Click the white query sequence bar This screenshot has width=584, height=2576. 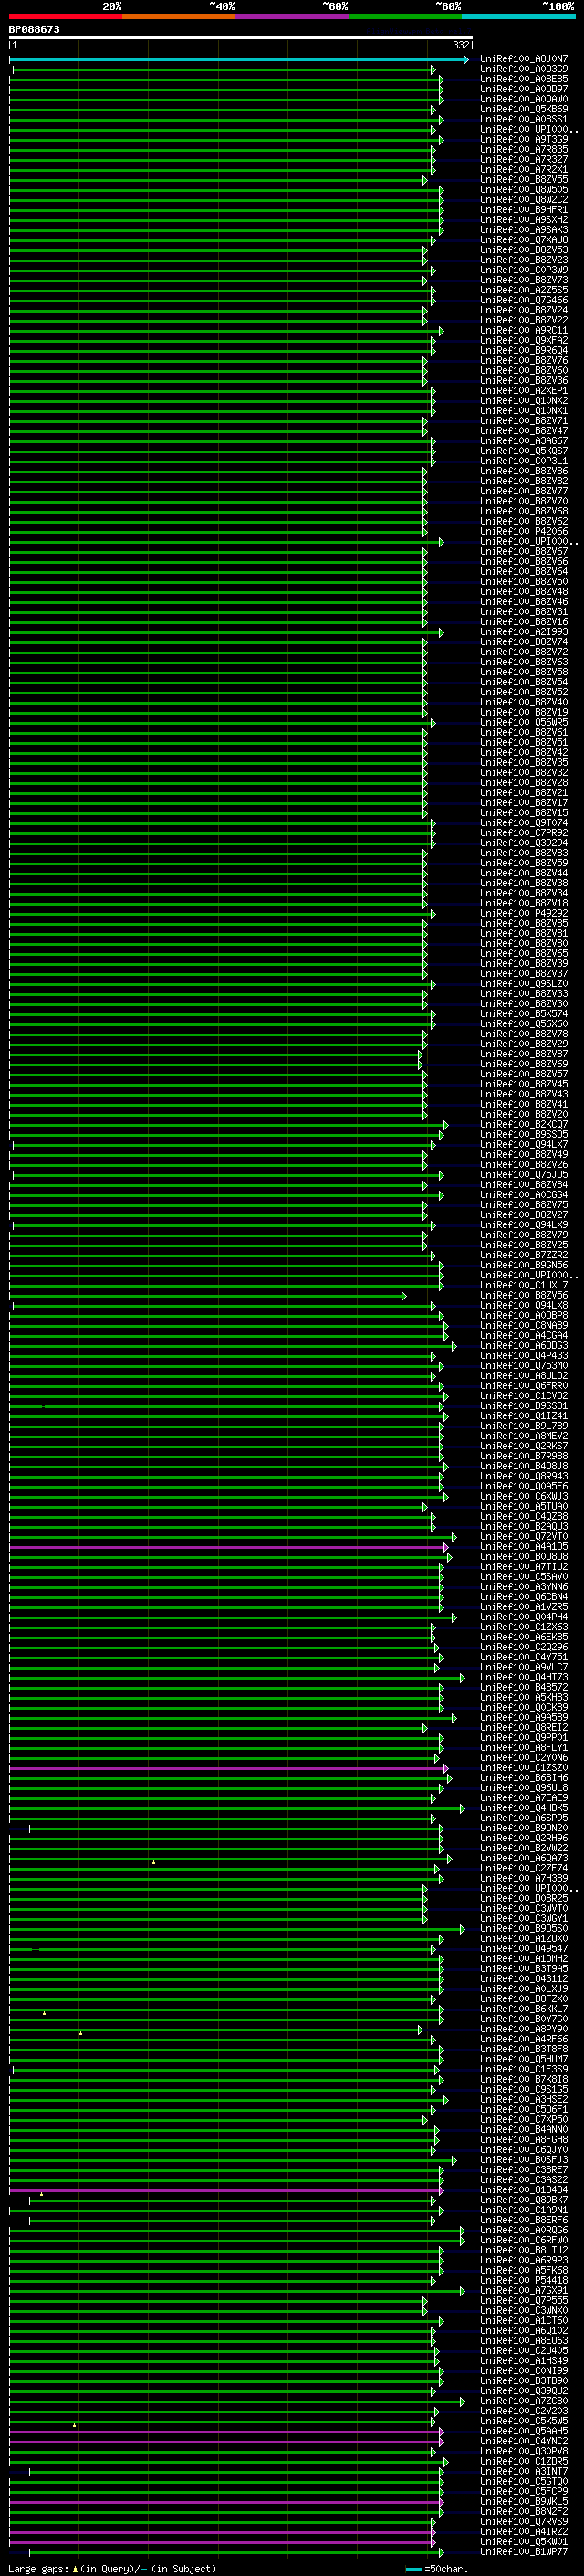pyautogui.click(x=241, y=37)
